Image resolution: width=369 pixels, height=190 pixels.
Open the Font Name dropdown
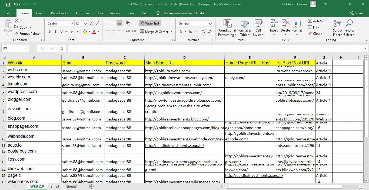tap(72, 23)
